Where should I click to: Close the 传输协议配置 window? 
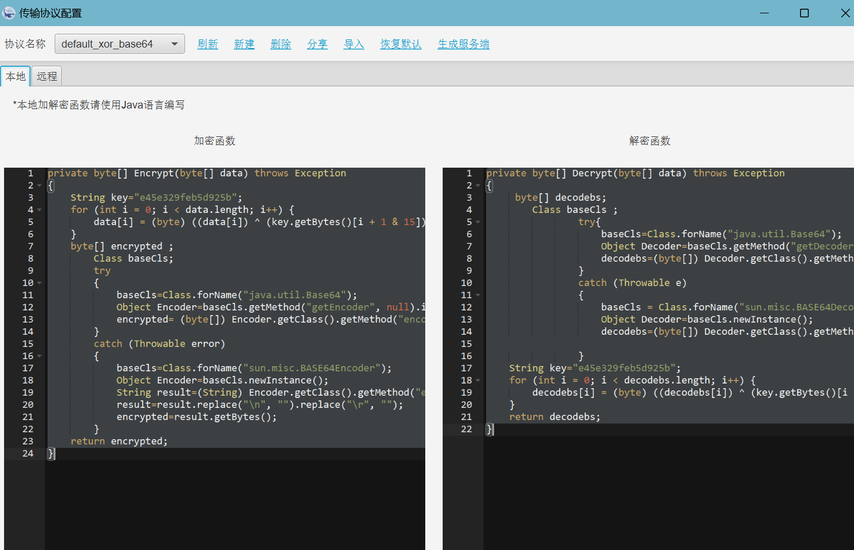coord(845,13)
